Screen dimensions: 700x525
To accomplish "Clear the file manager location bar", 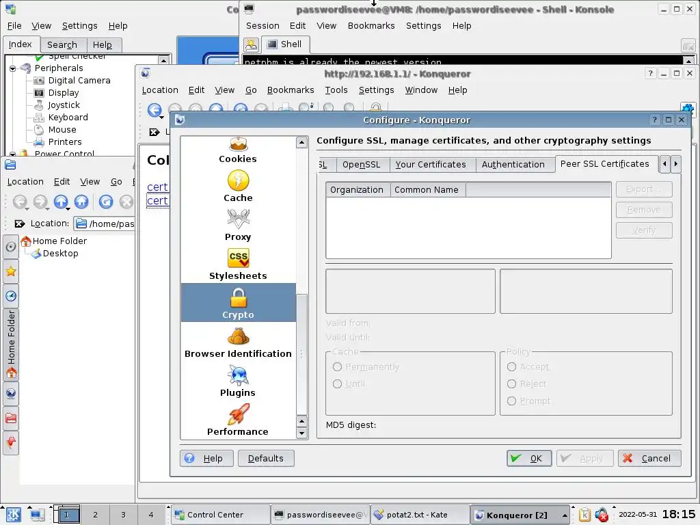I will (19, 224).
